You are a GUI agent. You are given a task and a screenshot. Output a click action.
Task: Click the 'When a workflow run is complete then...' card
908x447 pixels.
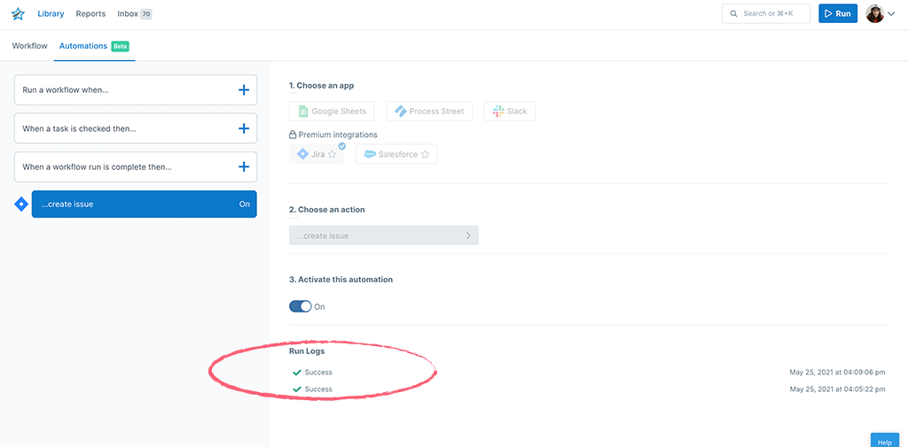[136, 167]
